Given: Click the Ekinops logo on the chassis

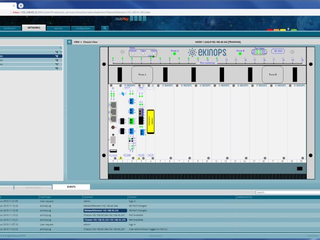Looking at the screenshot, I should [x=207, y=52].
